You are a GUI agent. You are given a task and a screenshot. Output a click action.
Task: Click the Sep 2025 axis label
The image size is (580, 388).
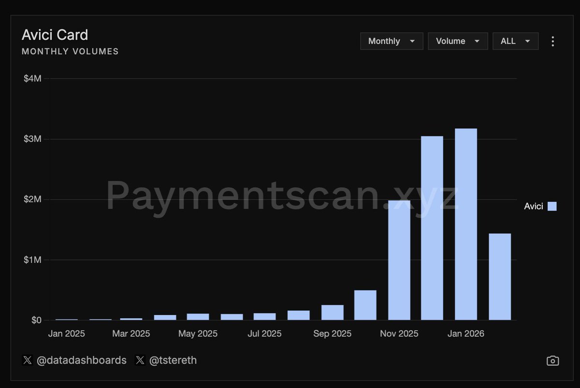(333, 334)
